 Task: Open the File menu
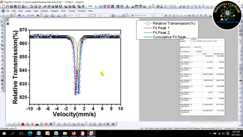8,11
